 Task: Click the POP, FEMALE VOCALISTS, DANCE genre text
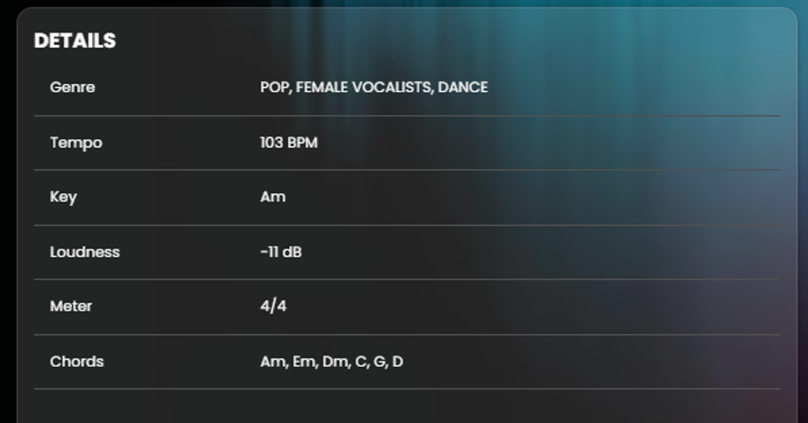(x=374, y=87)
